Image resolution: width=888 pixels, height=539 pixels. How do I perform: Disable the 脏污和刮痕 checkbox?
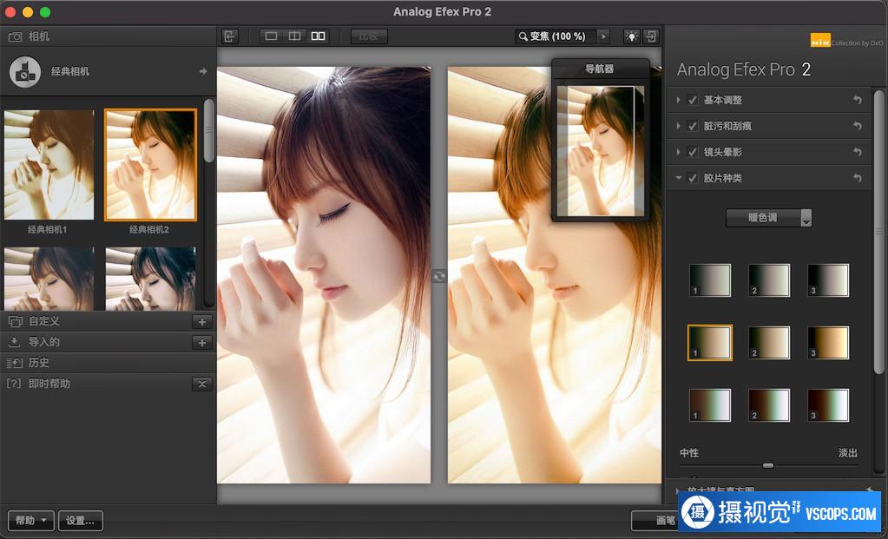click(x=692, y=126)
